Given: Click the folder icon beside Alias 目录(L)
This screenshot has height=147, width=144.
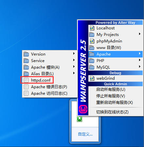Looking at the screenshot, I should click(x=26, y=74).
